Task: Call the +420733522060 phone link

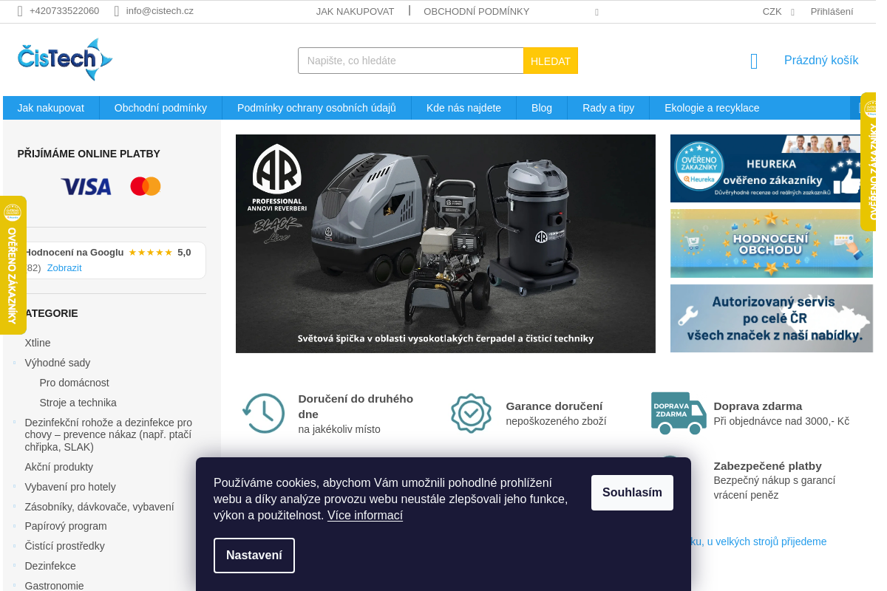Action: pyautogui.click(x=64, y=11)
